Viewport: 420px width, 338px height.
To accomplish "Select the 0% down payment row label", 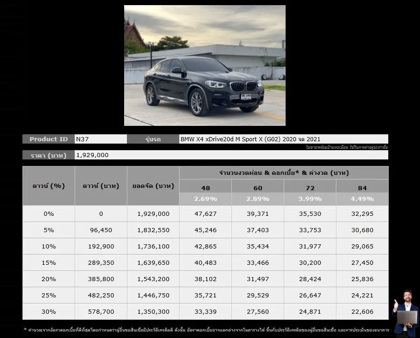I will pos(49,214).
